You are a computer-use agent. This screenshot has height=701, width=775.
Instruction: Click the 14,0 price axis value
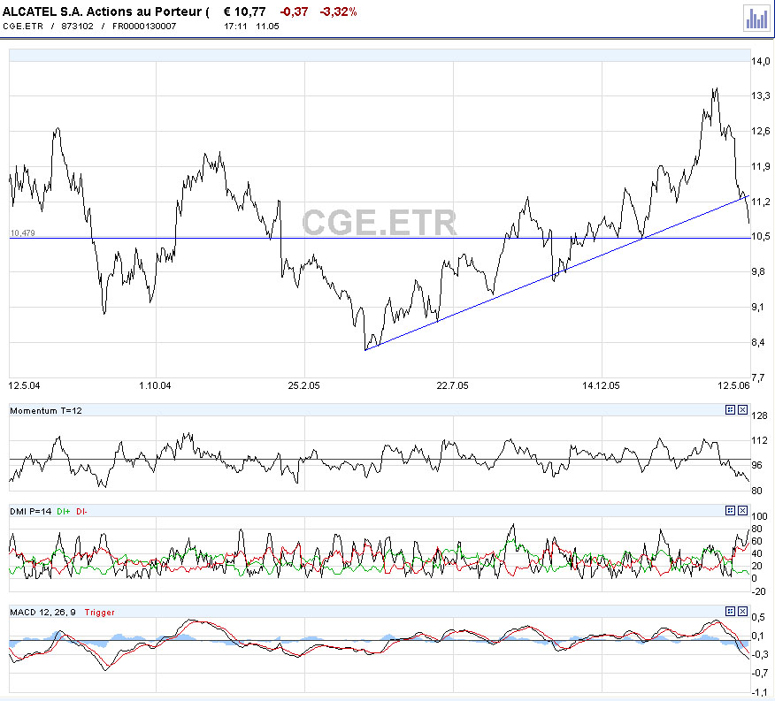[x=761, y=61]
